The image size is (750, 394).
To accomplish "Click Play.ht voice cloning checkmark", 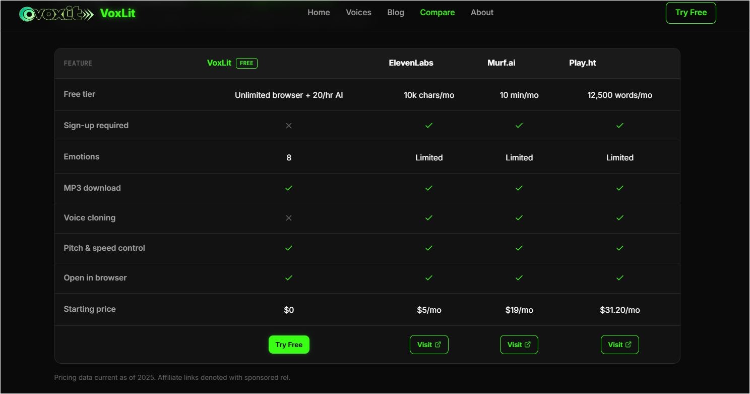I will click(x=620, y=218).
